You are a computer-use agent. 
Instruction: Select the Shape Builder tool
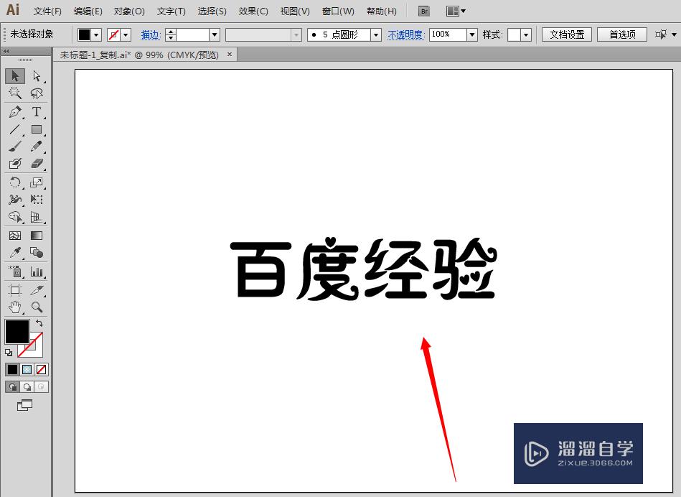coord(15,217)
